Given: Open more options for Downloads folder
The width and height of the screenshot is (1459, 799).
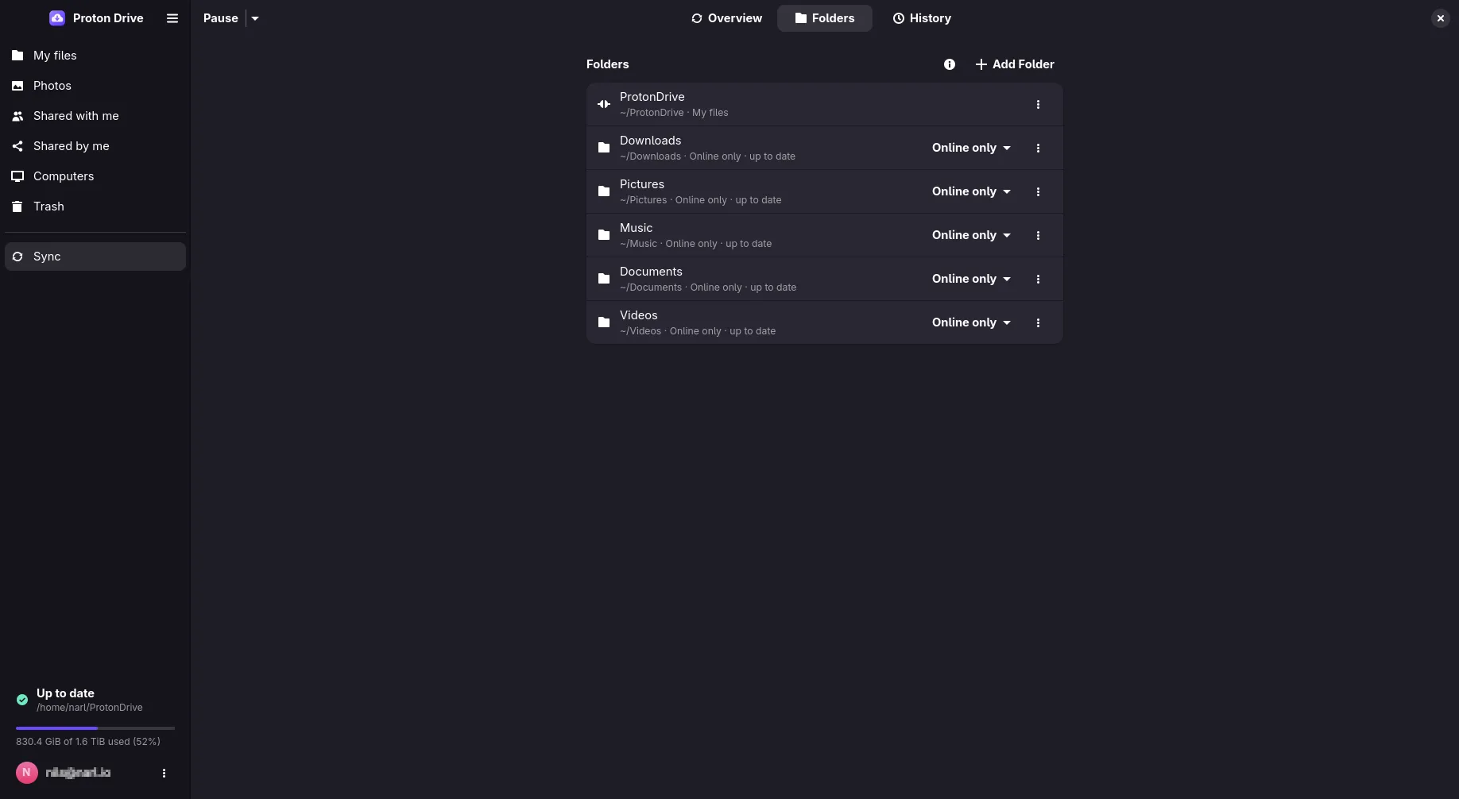Looking at the screenshot, I should coord(1038,148).
